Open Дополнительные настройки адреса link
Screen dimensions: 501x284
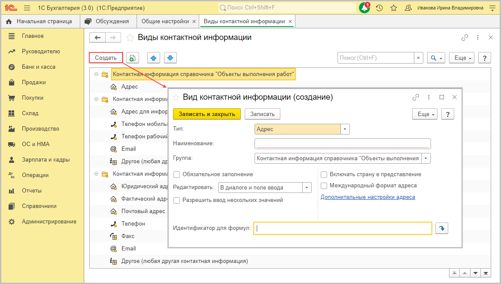pyautogui.click(x=368, y=197)
